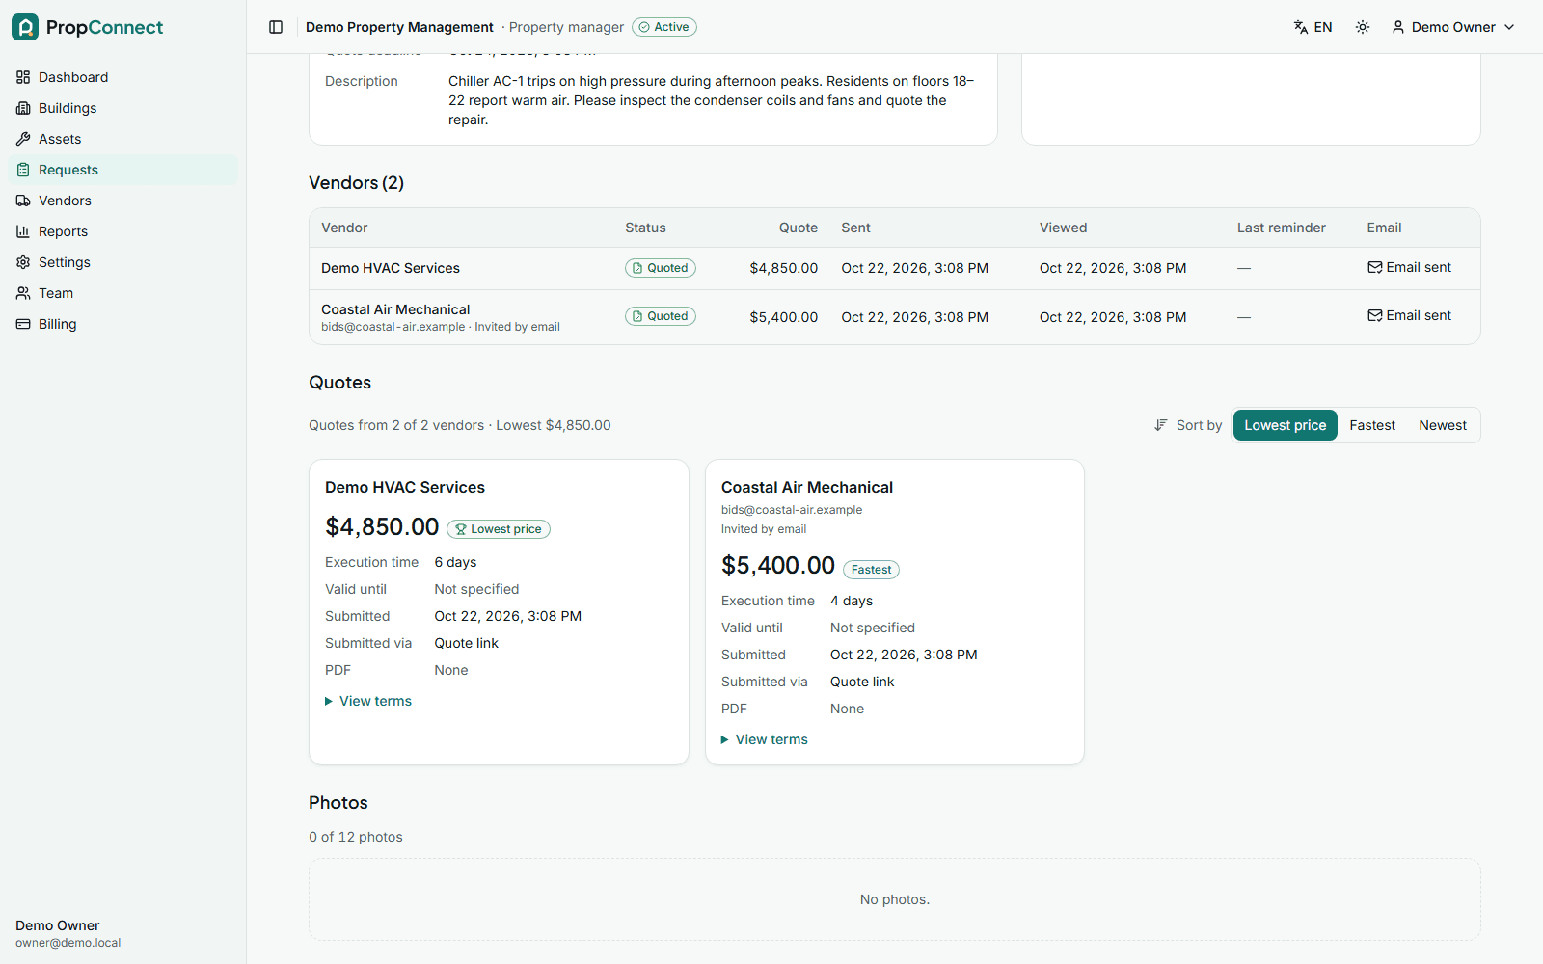1543x964 pixels.
Task: Click the 6 days execution time value
Action: point(455,562)
